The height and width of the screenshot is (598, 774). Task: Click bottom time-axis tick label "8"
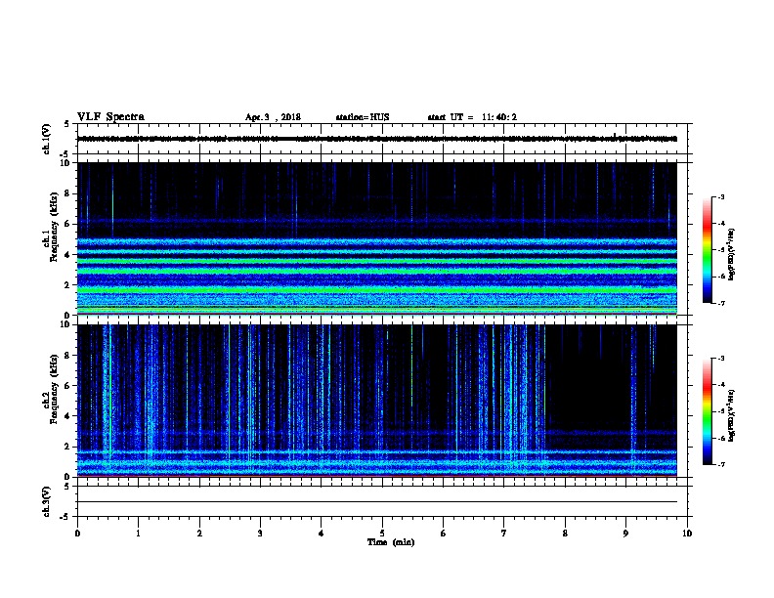click(x=565, y=534)
